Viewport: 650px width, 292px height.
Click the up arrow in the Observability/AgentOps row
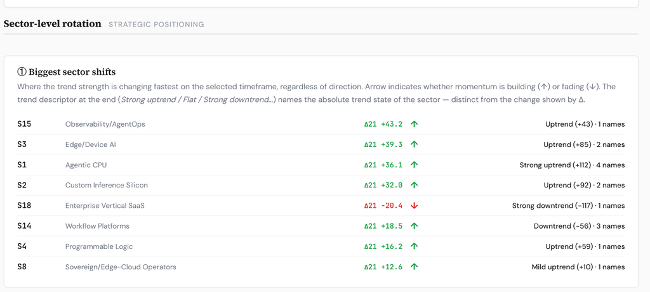[x=414, y=124]
